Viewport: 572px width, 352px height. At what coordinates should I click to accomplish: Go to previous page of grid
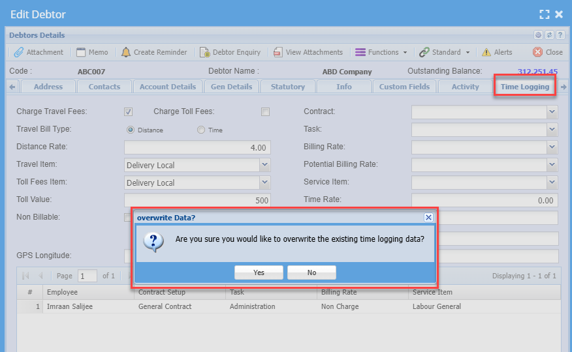[40, 276]
